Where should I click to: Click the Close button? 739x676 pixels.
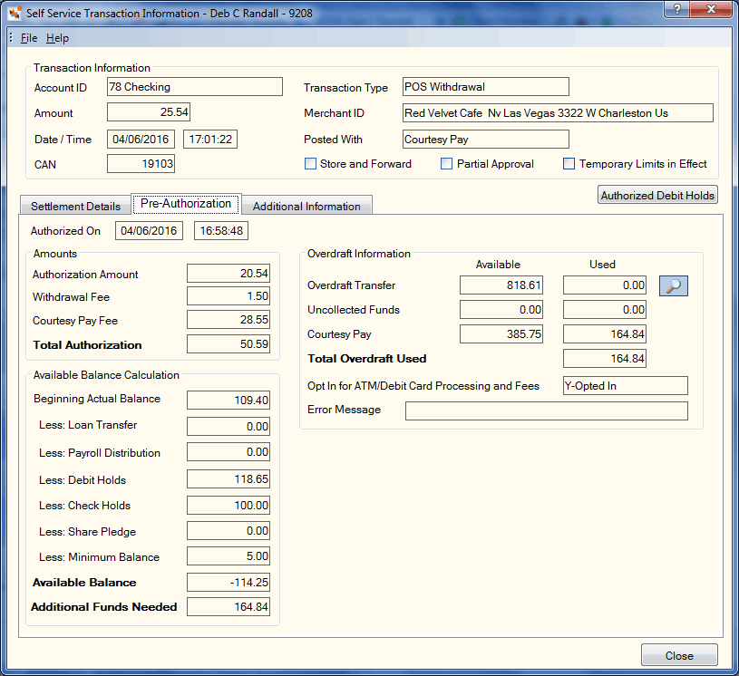click(x=679, y=655)
